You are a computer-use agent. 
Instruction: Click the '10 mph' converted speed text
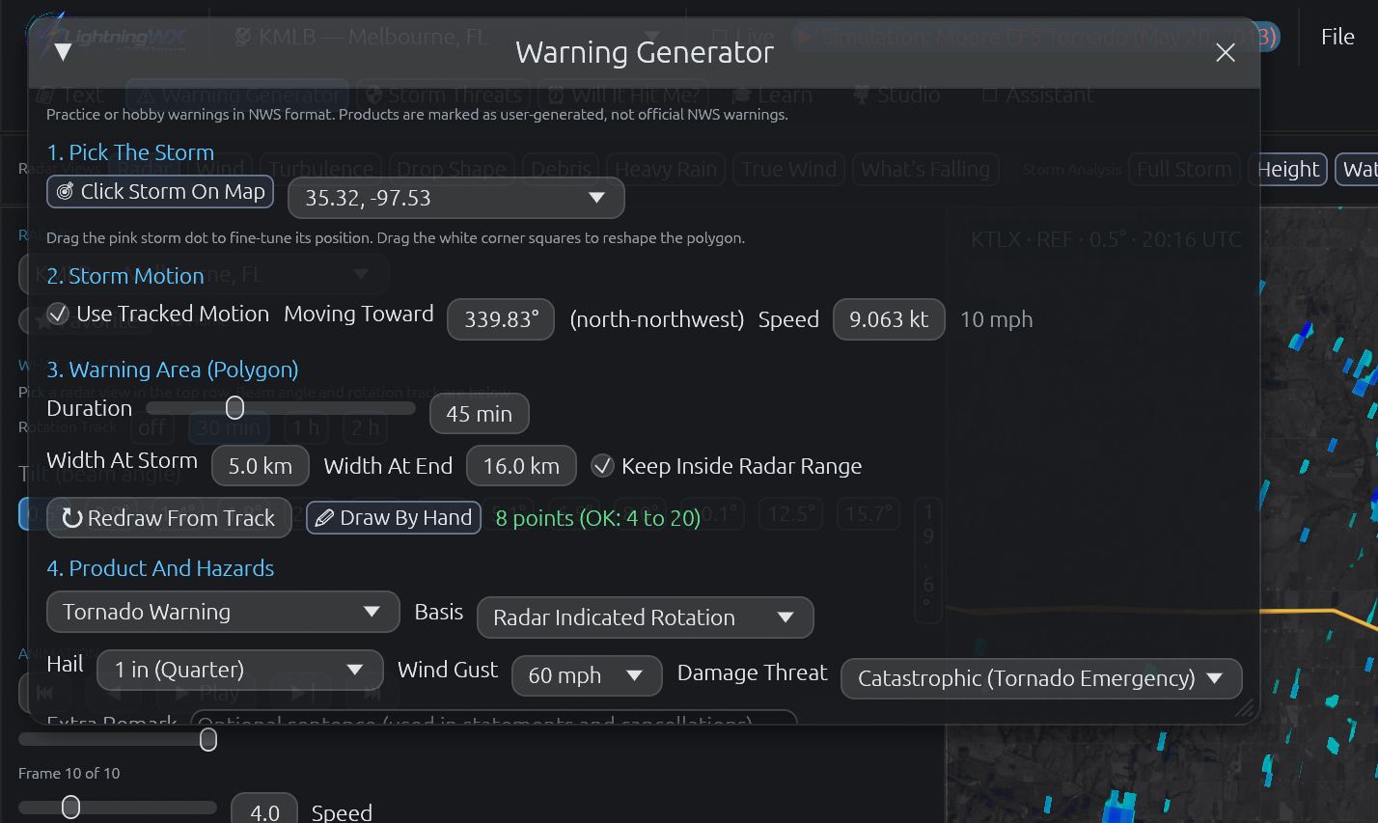click(x=996, y=319)
